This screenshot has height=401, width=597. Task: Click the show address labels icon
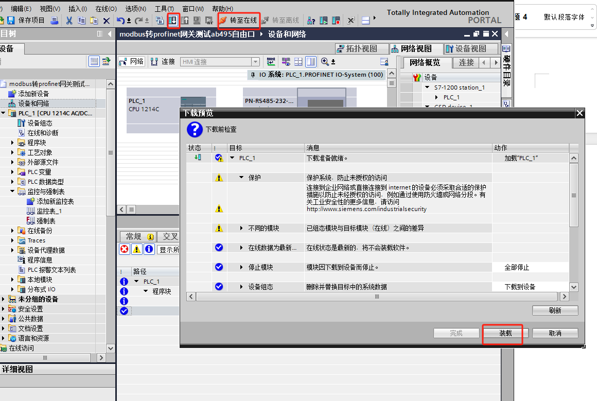(x=286, y=61)
